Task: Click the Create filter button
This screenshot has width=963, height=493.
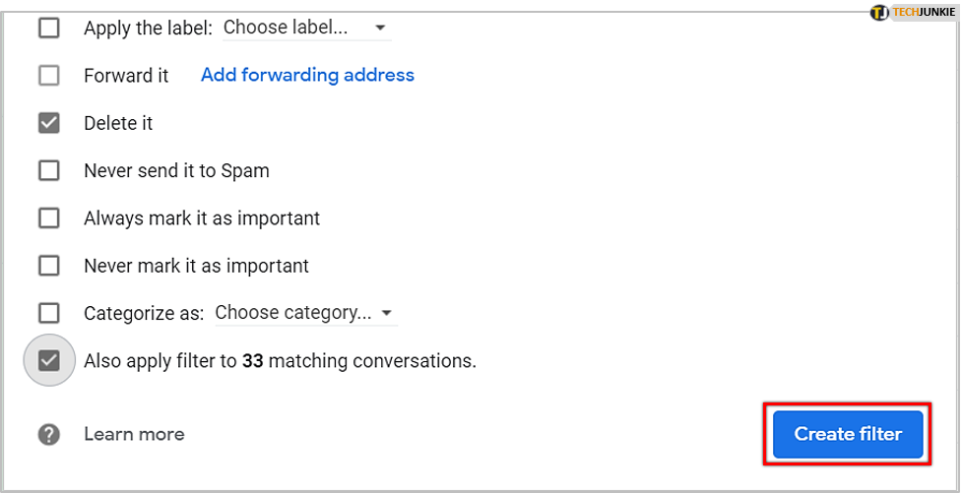Action: tap(848, 434)
